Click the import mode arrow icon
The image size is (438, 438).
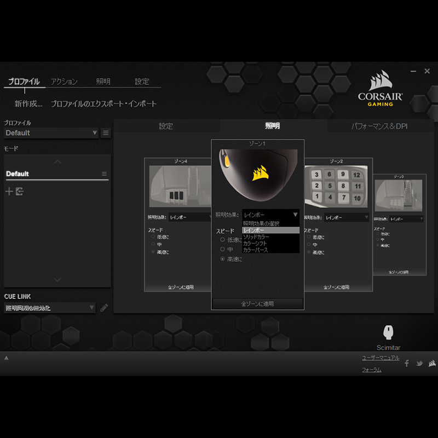20,191
